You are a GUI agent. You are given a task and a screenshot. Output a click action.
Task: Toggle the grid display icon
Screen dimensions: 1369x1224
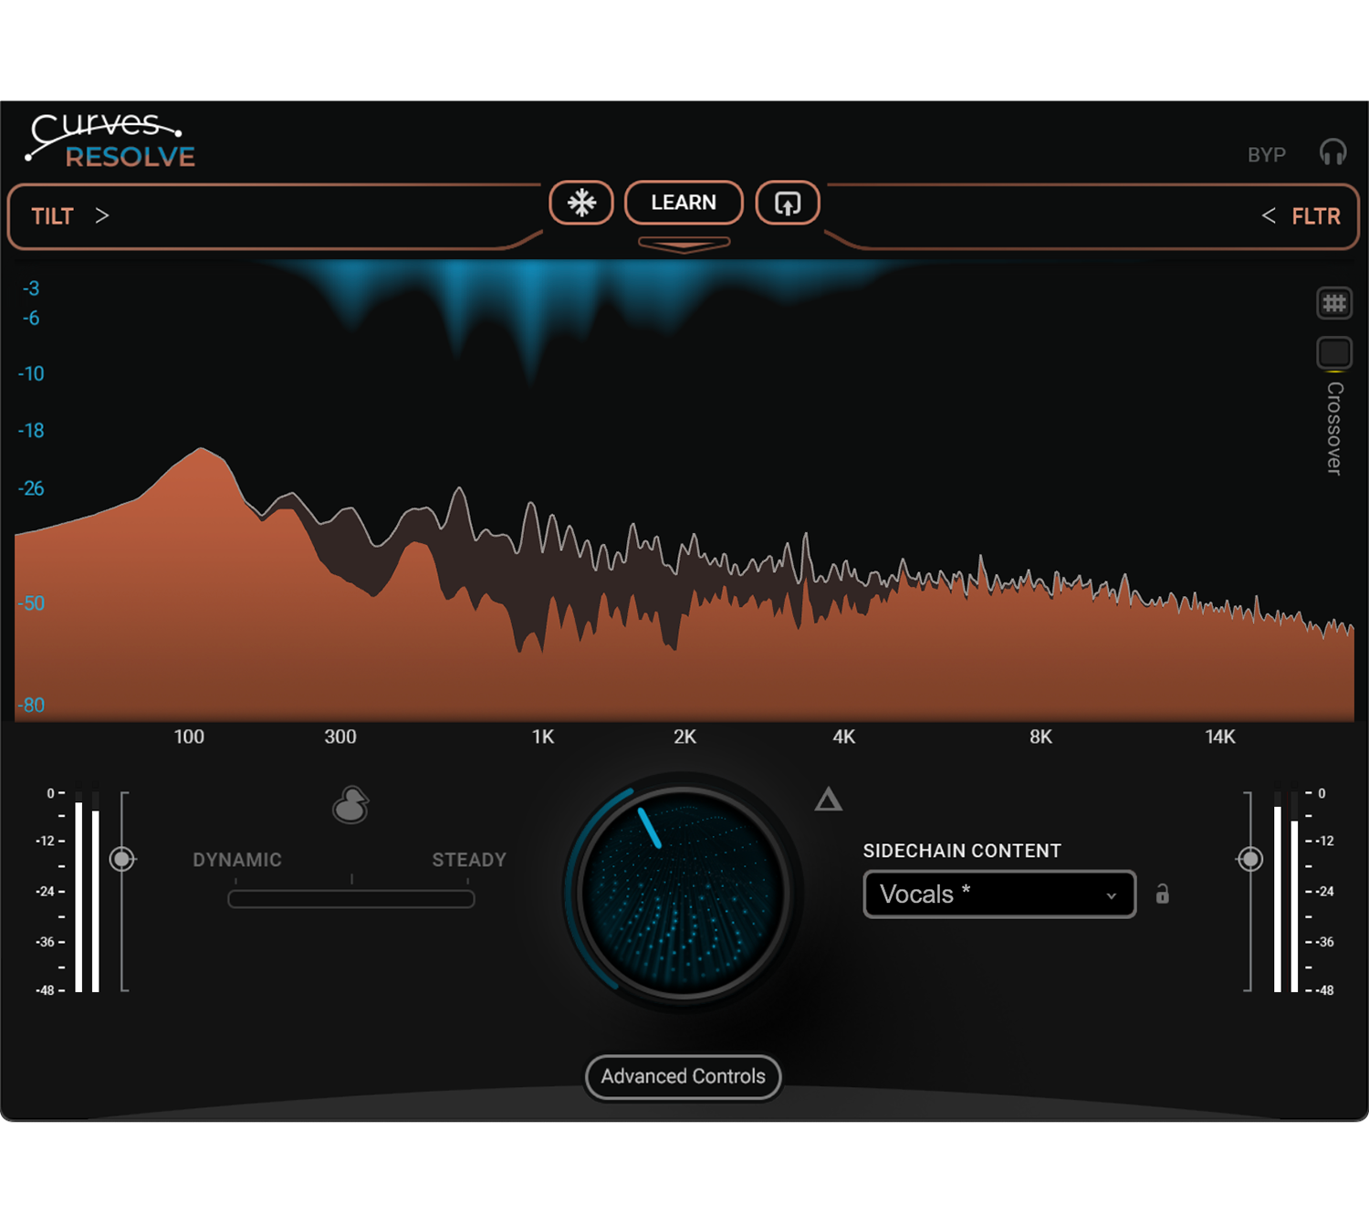pyautogui.click(x=1334, y=303)
